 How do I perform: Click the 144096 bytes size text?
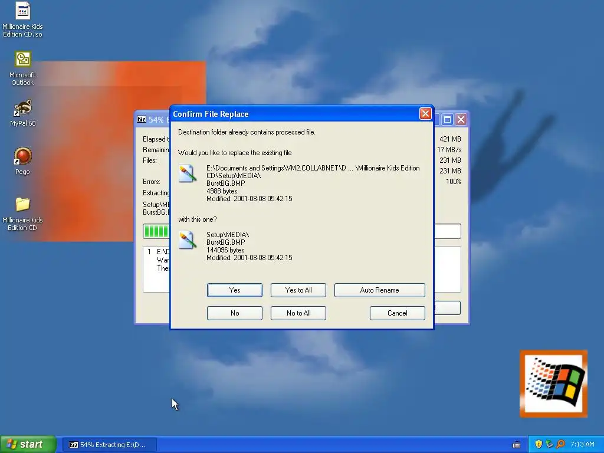click(x=225, y=250)
